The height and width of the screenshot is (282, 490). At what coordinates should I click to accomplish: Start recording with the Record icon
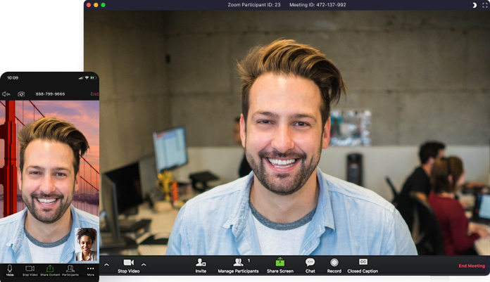click(x=334, y=262)
